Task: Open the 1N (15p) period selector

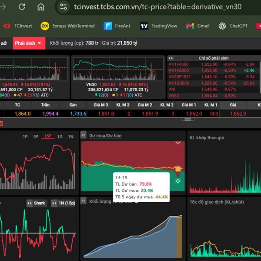Action: point(63,203)
